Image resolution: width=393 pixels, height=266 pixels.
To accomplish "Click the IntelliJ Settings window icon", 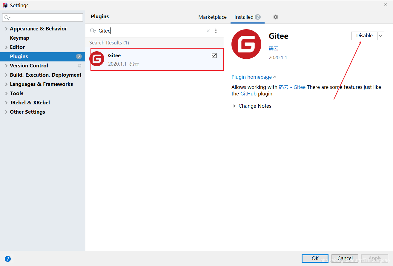I will click(x=5, y=5).
